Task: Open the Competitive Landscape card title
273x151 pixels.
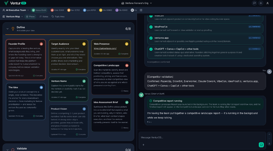Action: pos(106,66)
